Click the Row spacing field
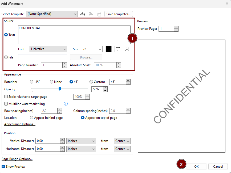231x173 pixels. coord(49,111)
